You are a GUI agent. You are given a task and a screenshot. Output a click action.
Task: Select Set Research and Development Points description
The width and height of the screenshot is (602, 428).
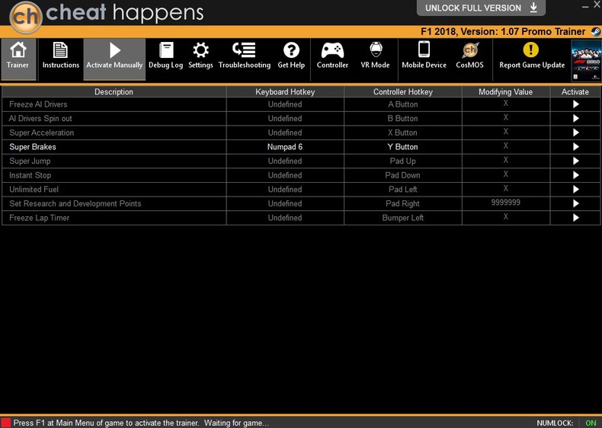click(75, 203)
